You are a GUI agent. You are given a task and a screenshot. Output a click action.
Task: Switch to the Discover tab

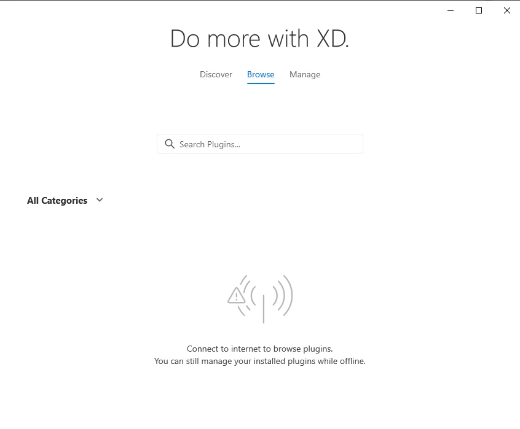(x=216, y=74)
